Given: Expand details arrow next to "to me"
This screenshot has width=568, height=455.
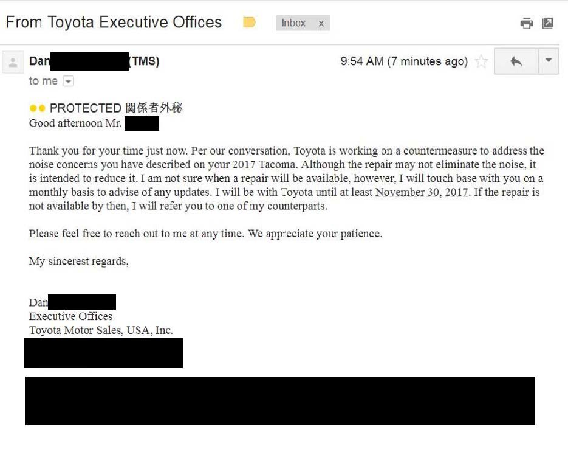Looking at the screenshot, I should pyautogui.click(x=68, y=81).
